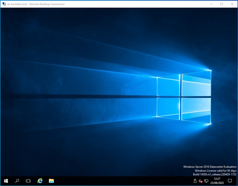Open taskbar Search magnifier

coord(17,181)
